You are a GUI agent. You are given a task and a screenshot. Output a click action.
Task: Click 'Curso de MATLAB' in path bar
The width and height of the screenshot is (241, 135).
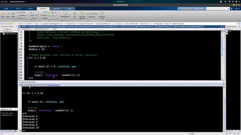click(x=131, y=24)
